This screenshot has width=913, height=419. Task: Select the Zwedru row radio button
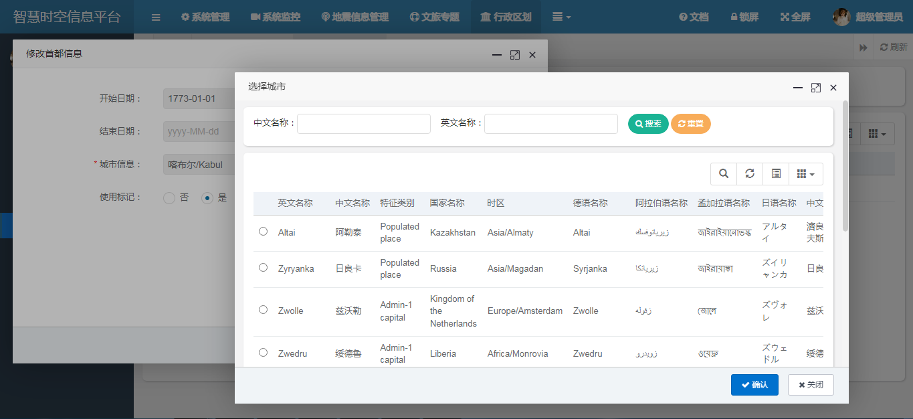(263, 352)
